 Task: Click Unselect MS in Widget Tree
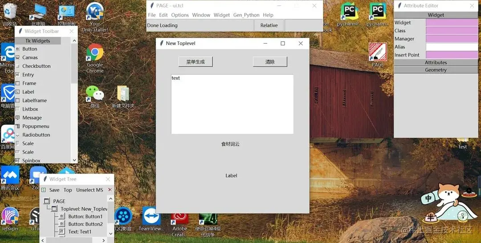point(90,190)
